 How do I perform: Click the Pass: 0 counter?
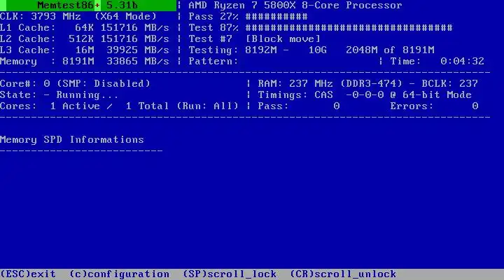coord(299,106)
